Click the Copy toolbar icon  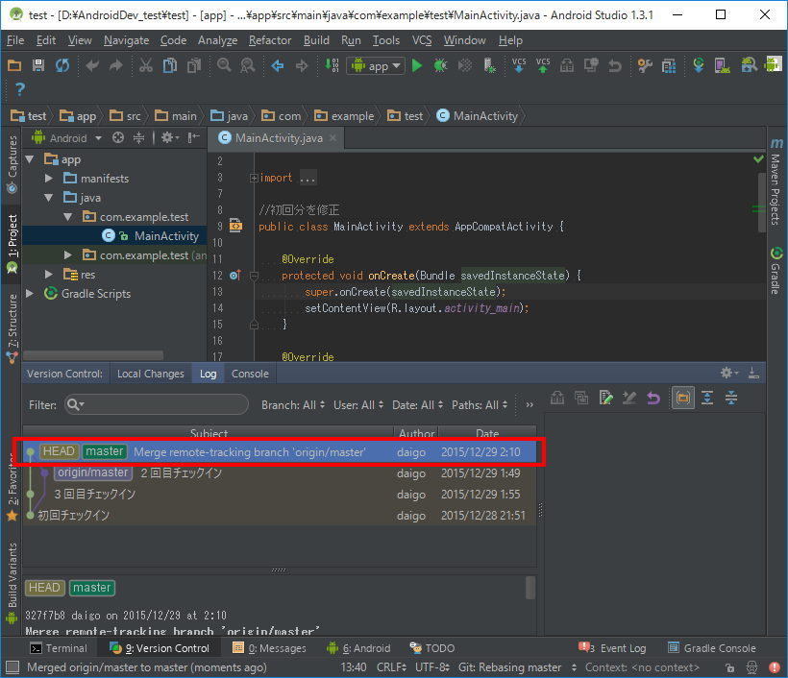coord(170,65)
